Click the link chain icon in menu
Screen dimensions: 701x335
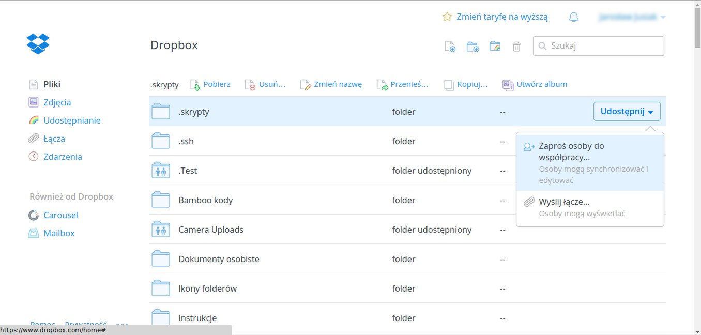[529, 202]
